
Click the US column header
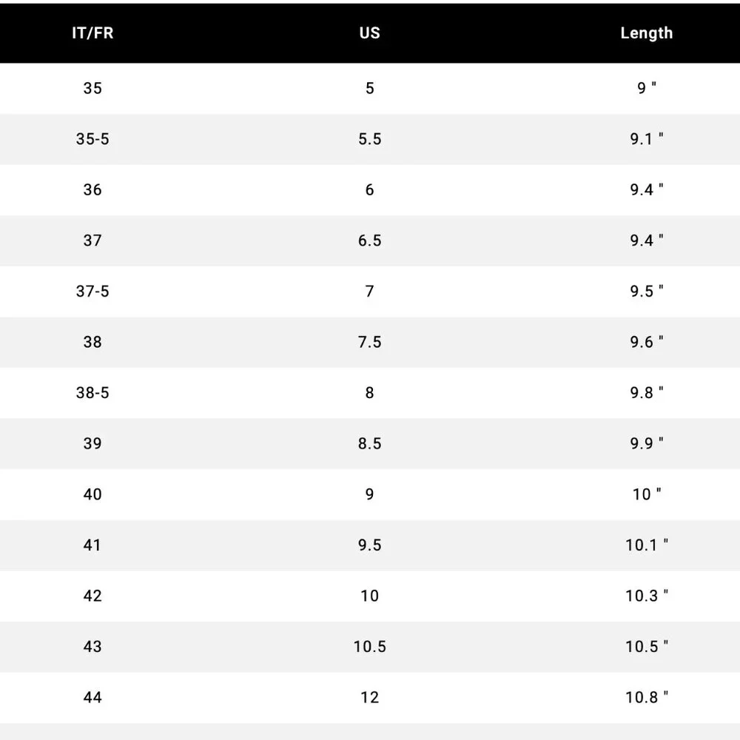point(369,33)
